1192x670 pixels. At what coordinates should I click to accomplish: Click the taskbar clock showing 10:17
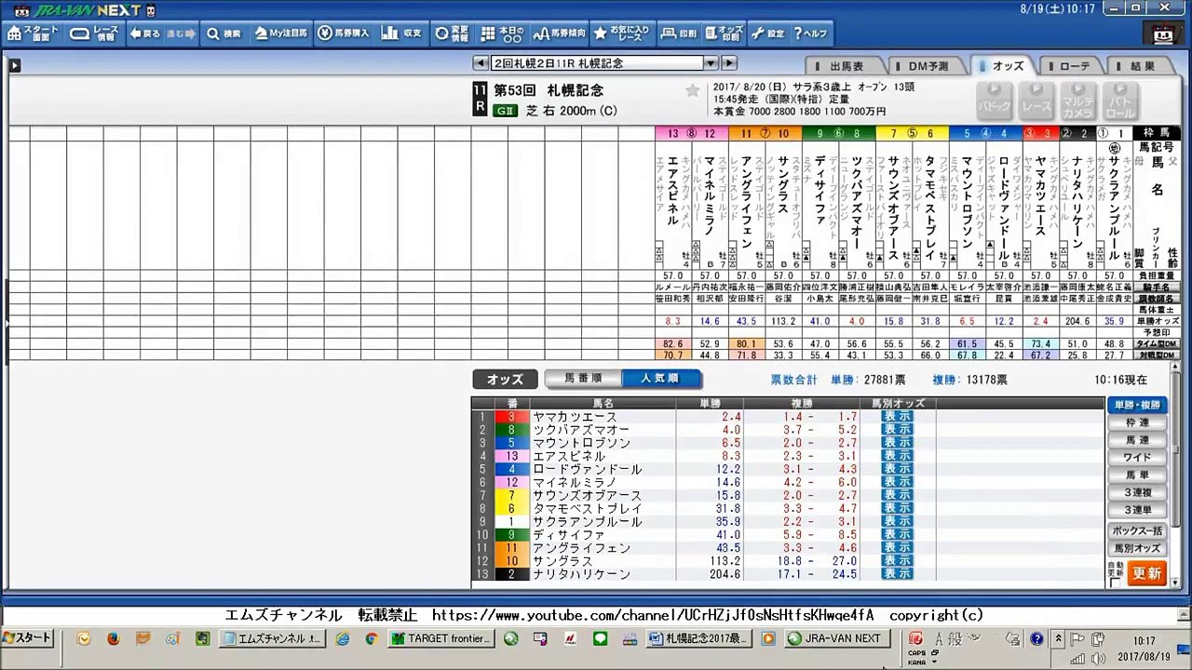pos(1144,648)
